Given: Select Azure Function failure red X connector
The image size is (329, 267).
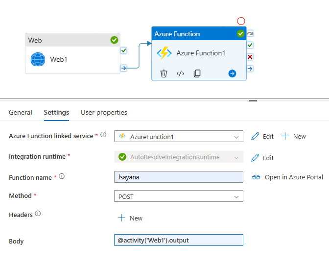Looking at the screenshot, I should pos(250,57).
